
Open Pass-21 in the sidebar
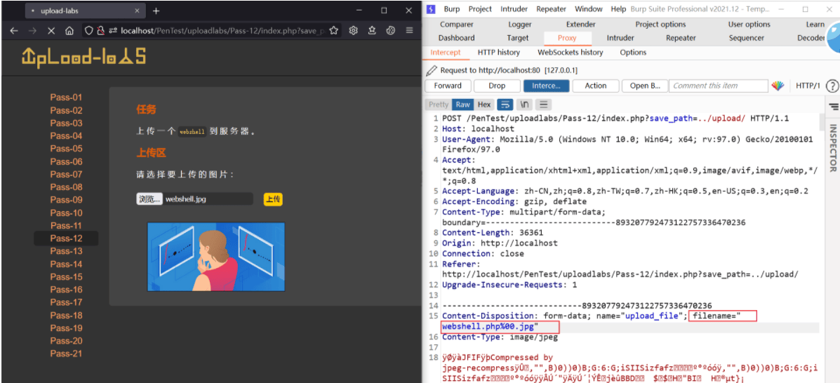67,354
